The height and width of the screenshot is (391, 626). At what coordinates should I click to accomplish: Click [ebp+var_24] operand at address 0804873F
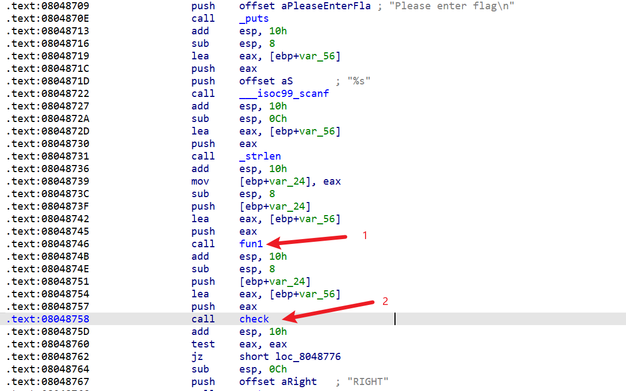275,206
